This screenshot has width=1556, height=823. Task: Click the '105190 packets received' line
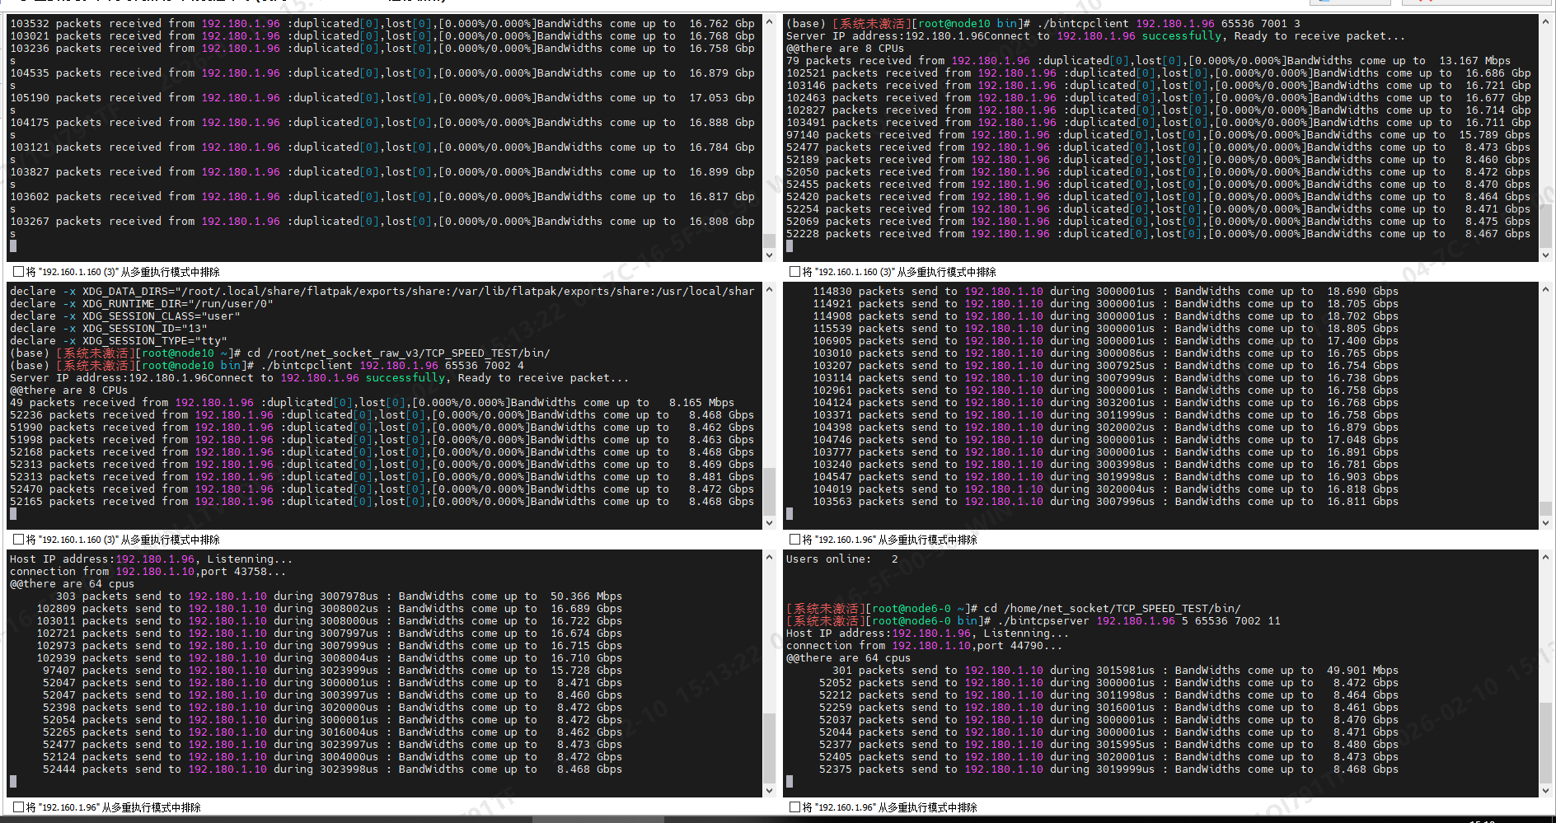382,98
